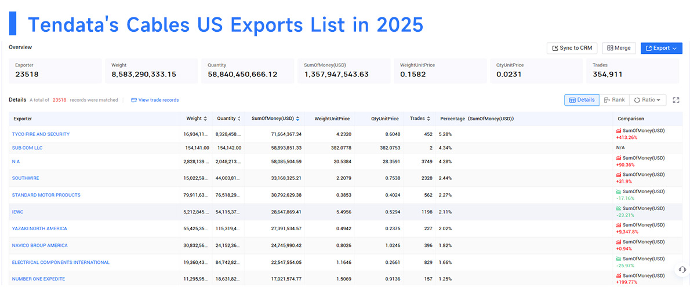
Task: Click comparison chart icon in N A row
Action: click(619, 157)
